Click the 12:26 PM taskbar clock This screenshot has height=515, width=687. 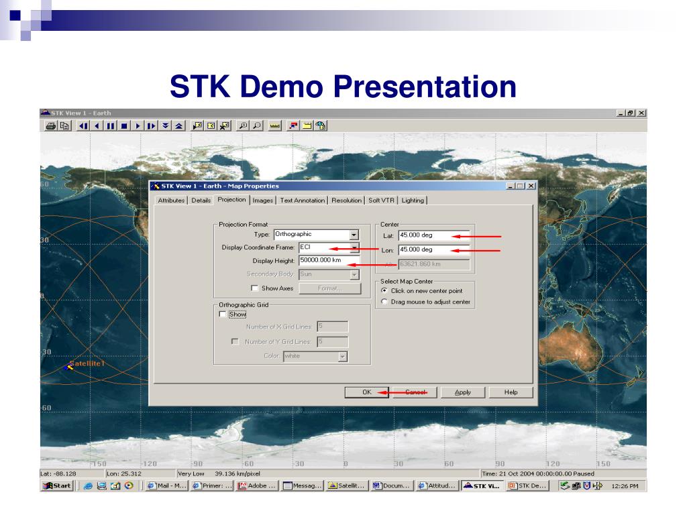click(625, 486)
